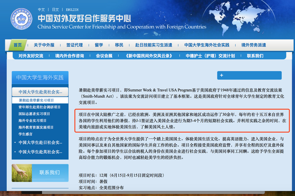295x196 pixels.
Task: Open 境内外合作咨询 submenu item
Action: 70,56
